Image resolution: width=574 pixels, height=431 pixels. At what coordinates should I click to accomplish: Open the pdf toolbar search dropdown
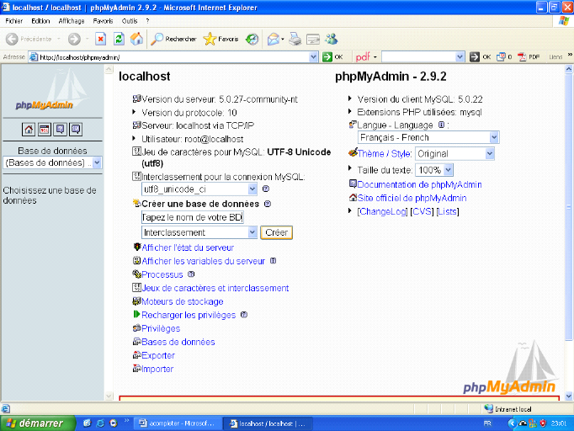click(460, 57)
